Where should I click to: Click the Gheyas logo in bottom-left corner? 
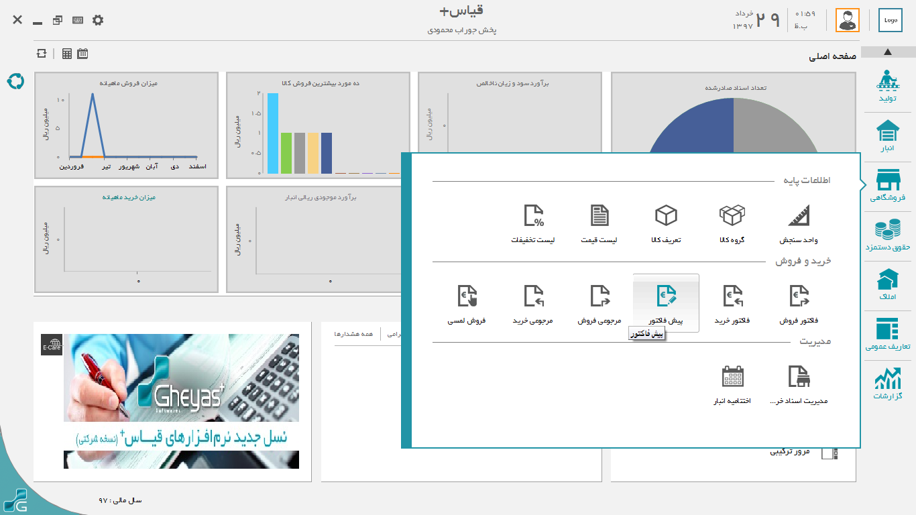[15, 501]
